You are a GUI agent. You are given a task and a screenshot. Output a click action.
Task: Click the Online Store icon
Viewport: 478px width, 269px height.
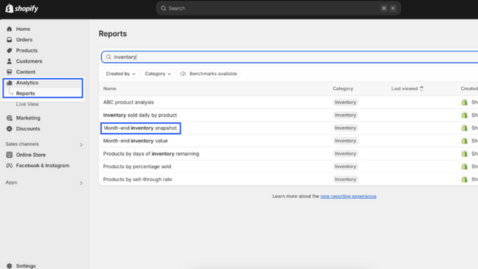(9, 155)
